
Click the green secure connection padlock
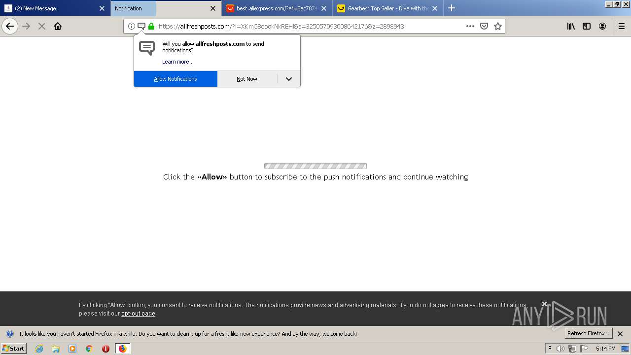click(x=151, y=26)
